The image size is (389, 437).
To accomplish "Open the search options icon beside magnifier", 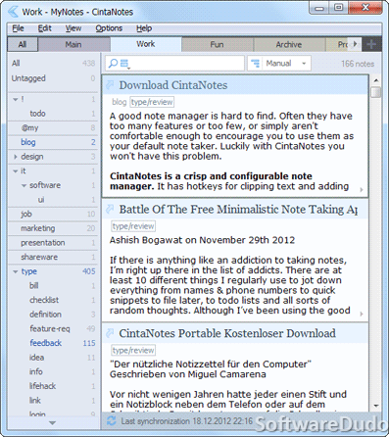I will 125,64.
